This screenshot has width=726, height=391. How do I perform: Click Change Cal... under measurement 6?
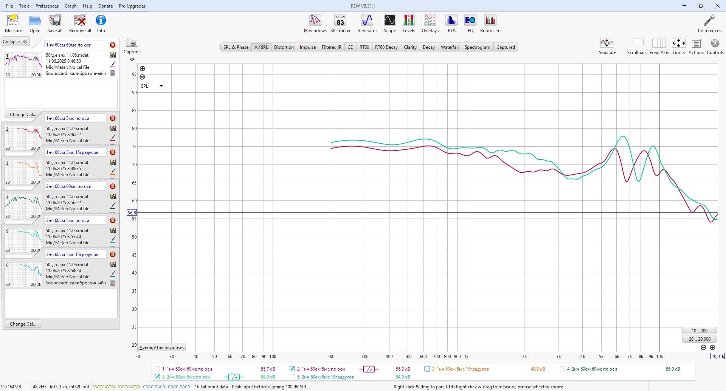tap(23, 324)
